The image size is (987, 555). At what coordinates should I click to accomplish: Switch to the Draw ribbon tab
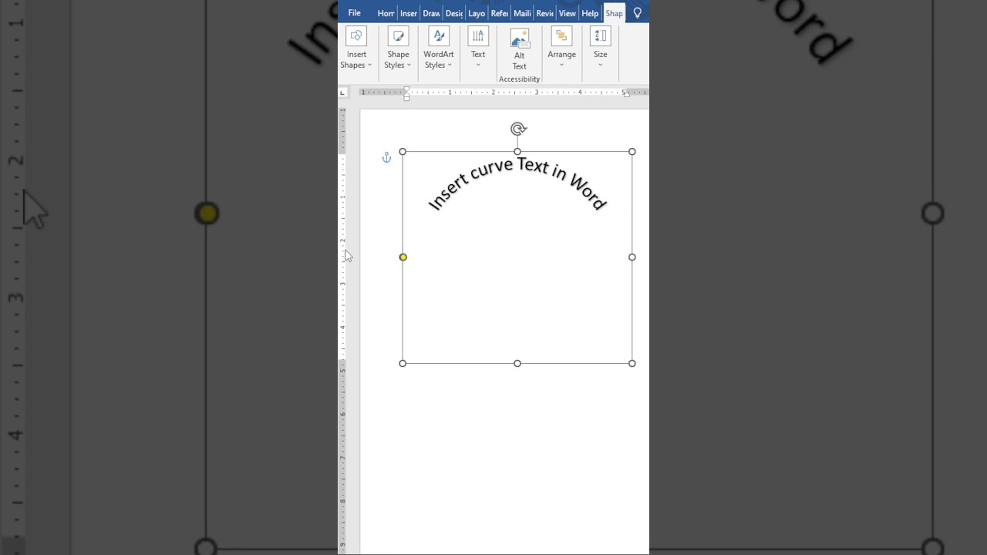[x=431, y=13]
